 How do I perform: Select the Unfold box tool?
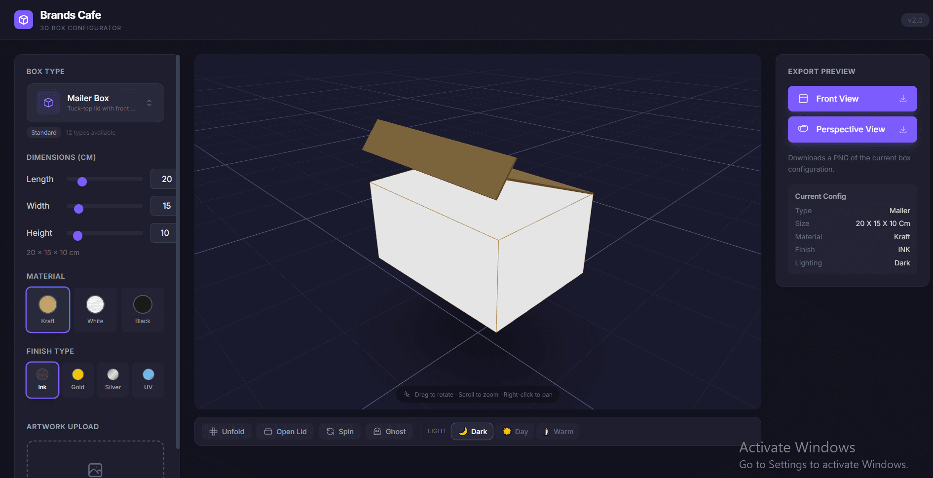coord(226,431)
